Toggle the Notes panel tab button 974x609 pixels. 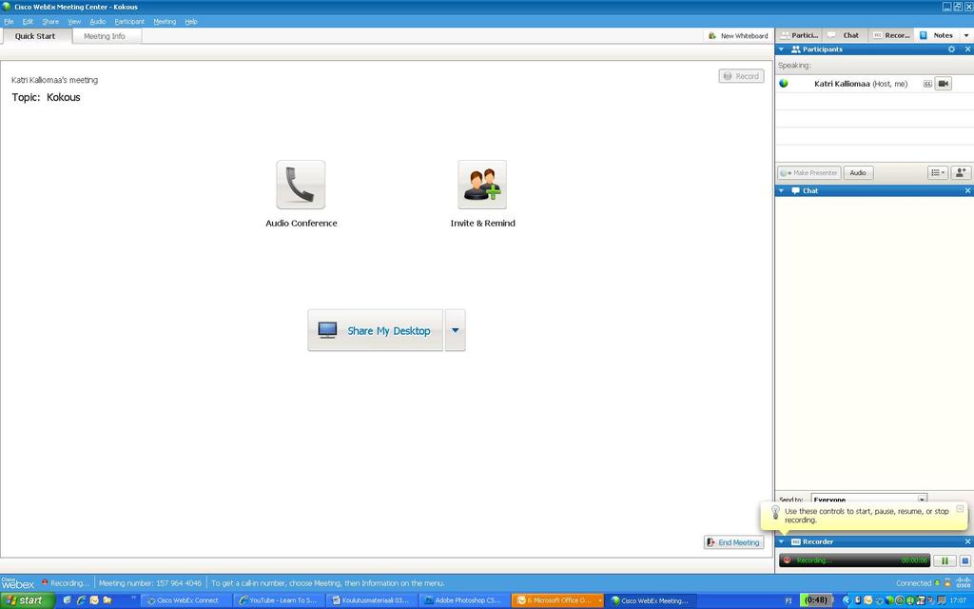click(937, 35)
